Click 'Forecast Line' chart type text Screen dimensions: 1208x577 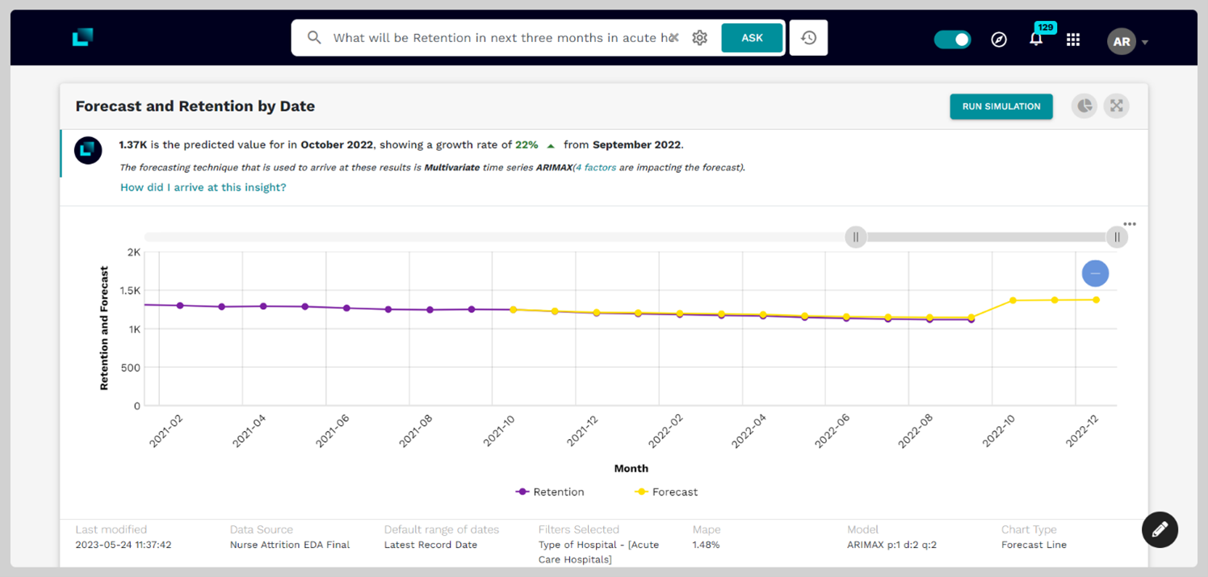(x=1034, y=545)
